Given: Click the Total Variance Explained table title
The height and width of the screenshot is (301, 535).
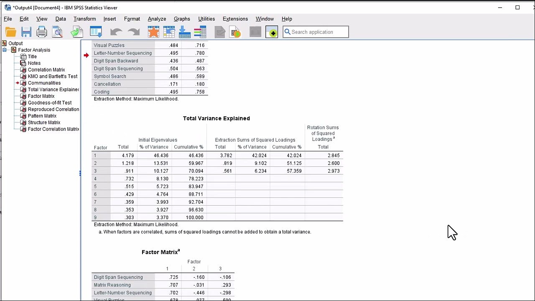Looking at the screenshot, I should [217, 118].
